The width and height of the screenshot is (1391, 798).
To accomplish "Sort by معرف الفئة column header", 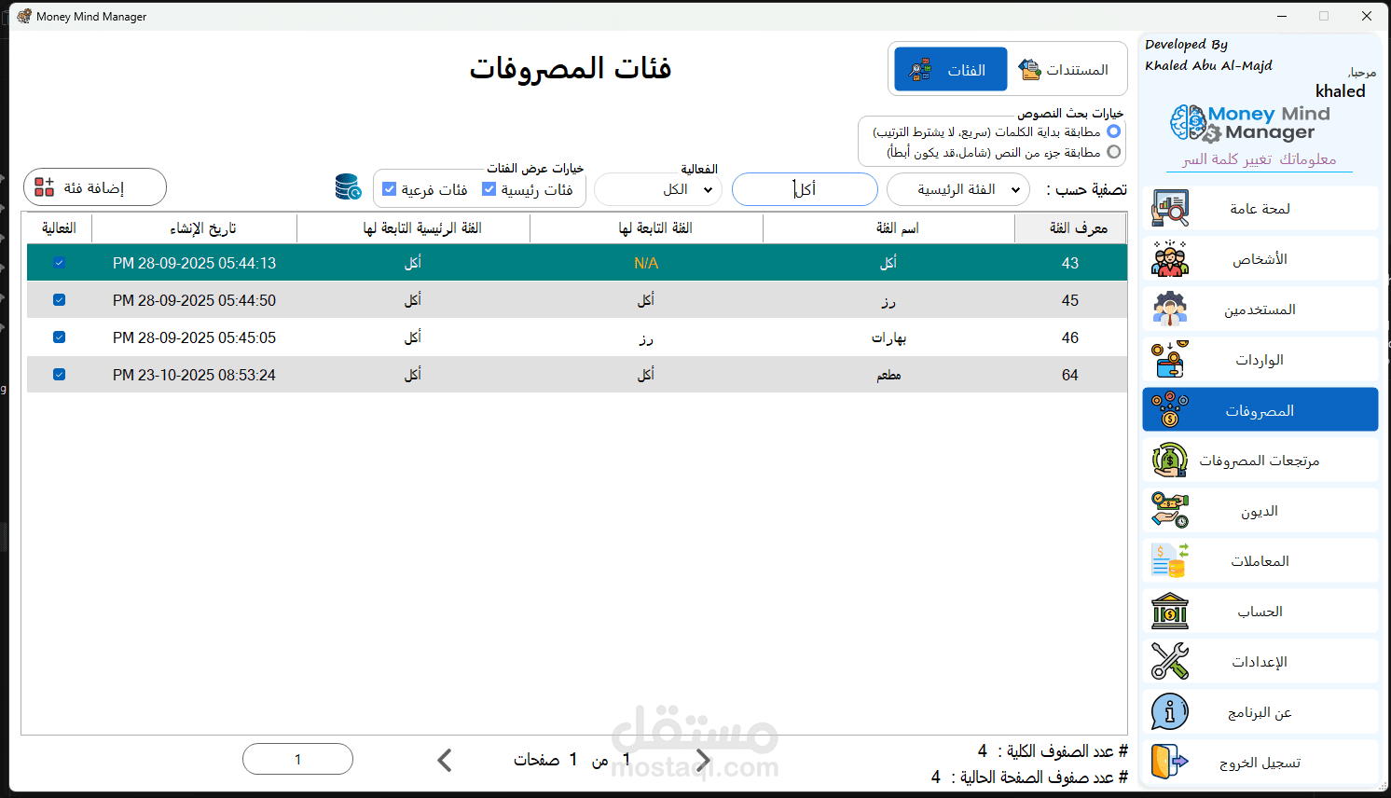I will coord(1070,228).
